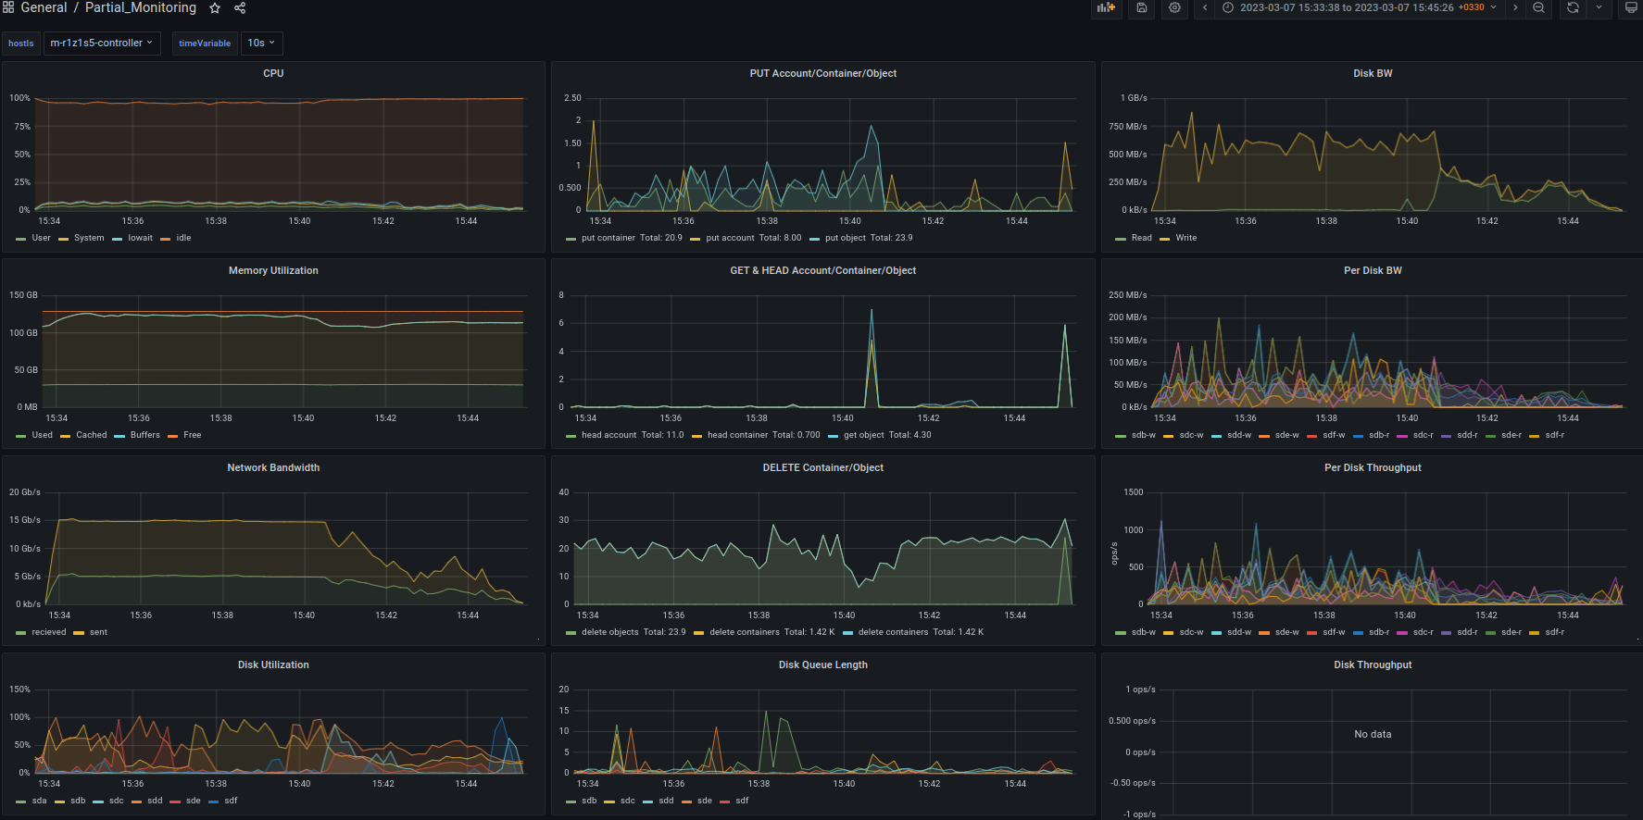
Task: Refresh the dashboard
Action: (1573, 7)
